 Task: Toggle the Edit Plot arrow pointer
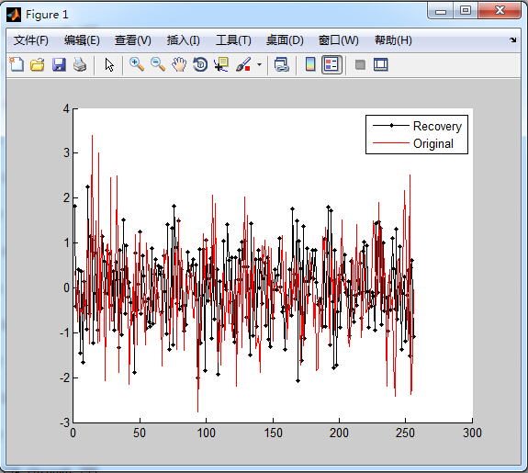tap(109, 64)
